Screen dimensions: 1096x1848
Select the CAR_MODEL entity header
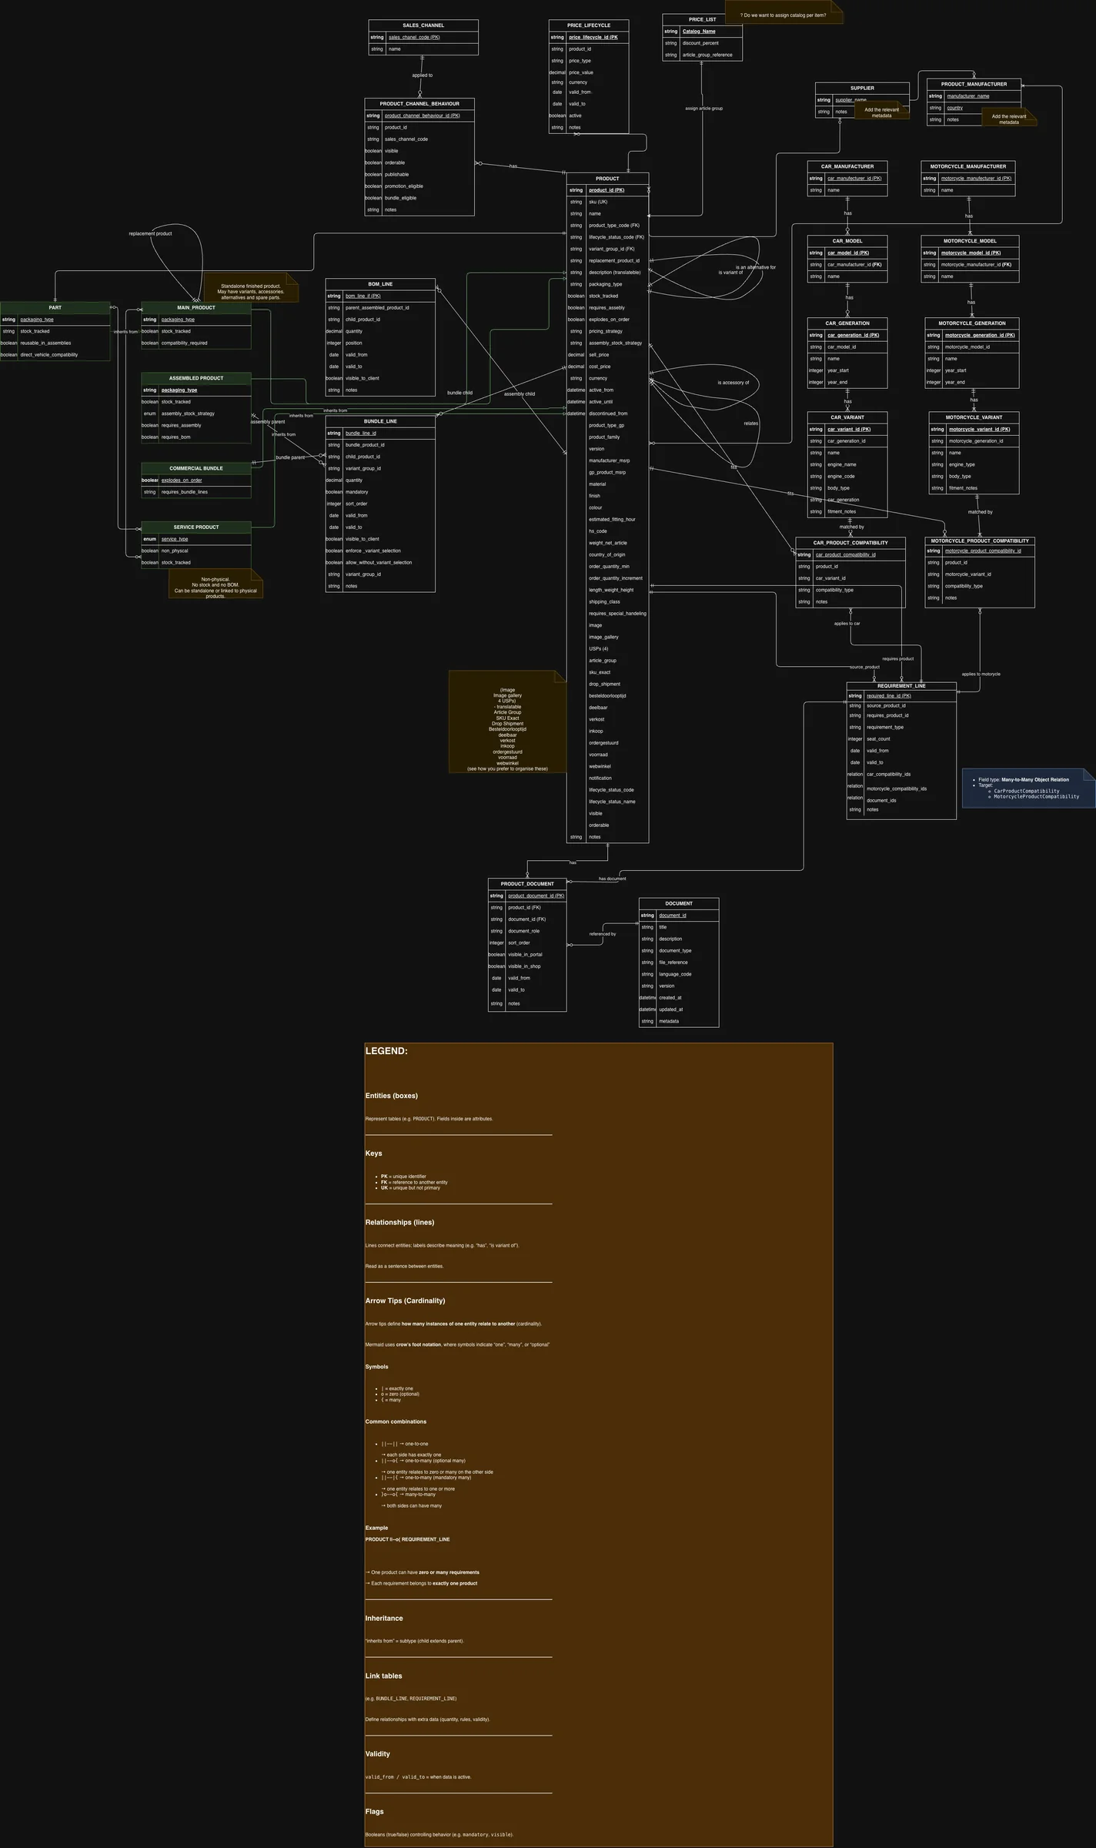(847, 241)
